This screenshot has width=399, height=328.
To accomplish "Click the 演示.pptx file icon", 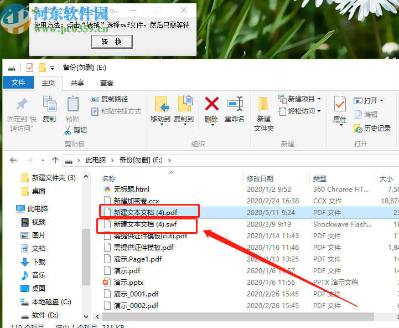I will 106,283.
